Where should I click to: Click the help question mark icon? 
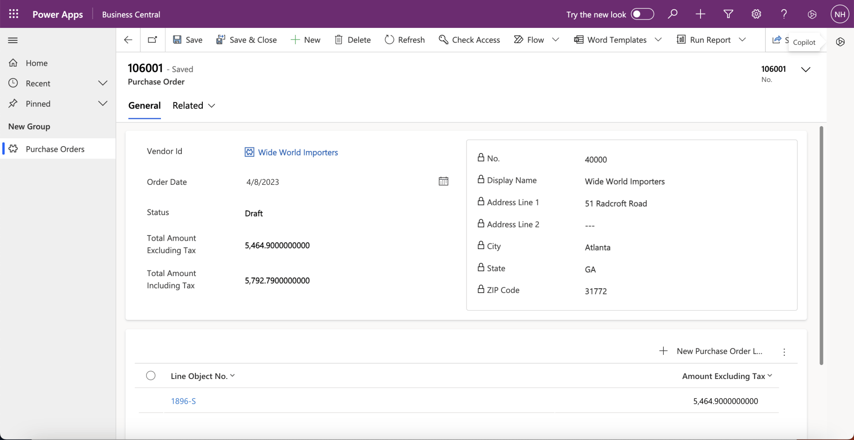pos(784,14)
